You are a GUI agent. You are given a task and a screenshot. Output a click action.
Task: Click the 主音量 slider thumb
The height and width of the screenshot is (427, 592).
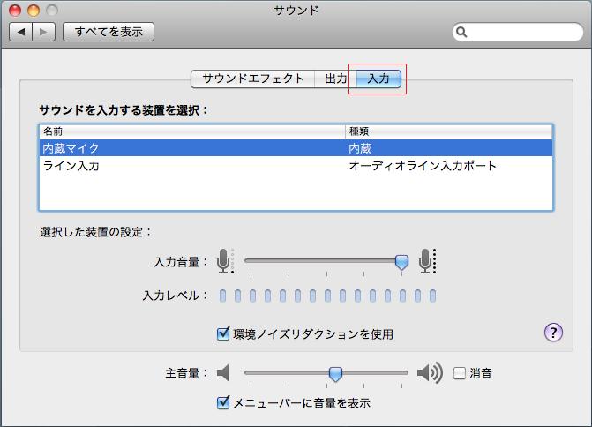click(x=335, y=374)
